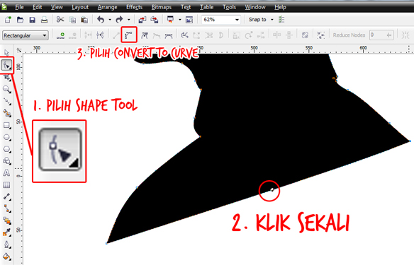
Task: Select the Outline pen tool
Action: point(7,245)
